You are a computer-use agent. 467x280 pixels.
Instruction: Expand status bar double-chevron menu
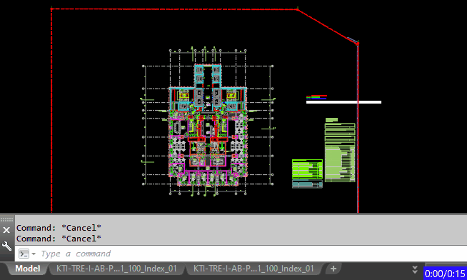415,269
